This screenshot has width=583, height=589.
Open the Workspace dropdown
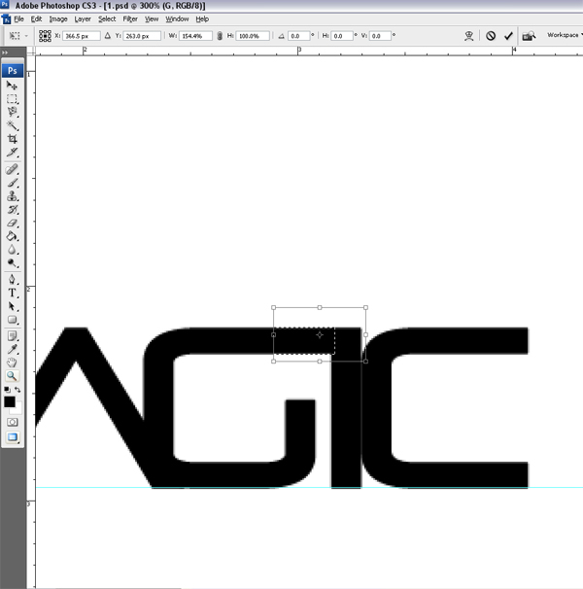coord(565,35)
